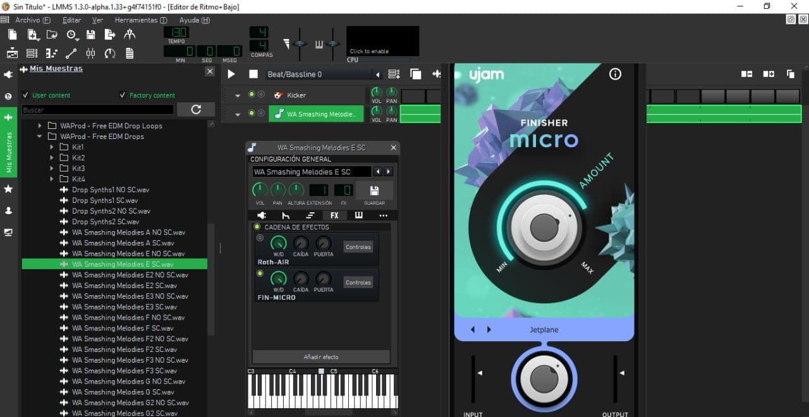
Task: Open ujam Finisher info icon
Action: point(615,74)
